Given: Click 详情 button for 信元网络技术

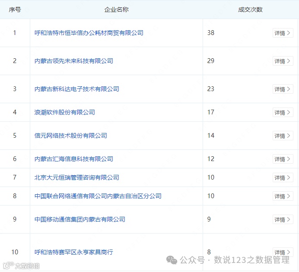Looking at the screenshot, I should pos(283,136).
